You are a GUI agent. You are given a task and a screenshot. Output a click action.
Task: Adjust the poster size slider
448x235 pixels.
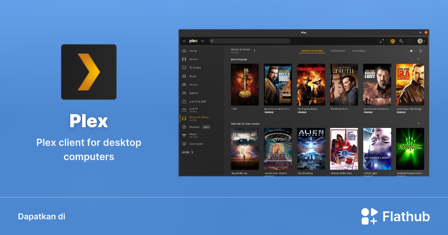coord(411,51)
